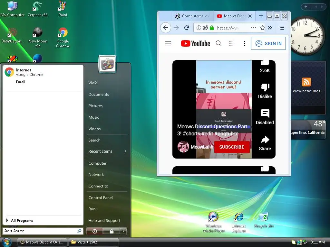The height and width of the screenshot is (247, 330).
Task: Click the browser forward arrow
Action: pyautogui.click(x=176, y=28)
